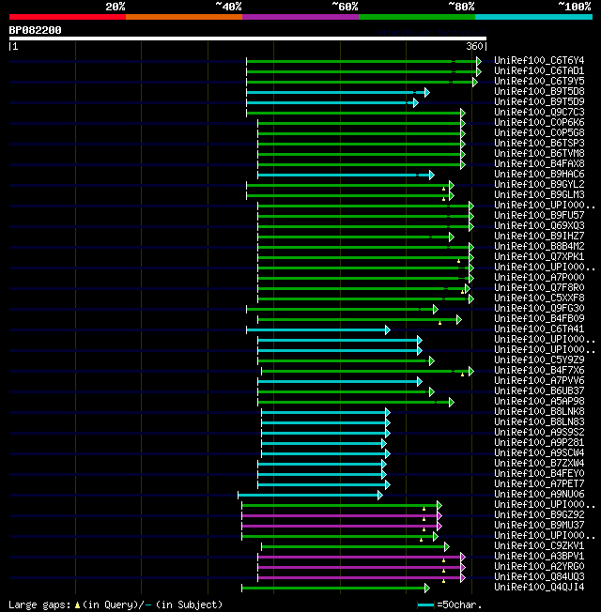This screenshot has width=601, height=612.
Task: Click the UniRef100_B8LN83 label
Action: [539, 421]
